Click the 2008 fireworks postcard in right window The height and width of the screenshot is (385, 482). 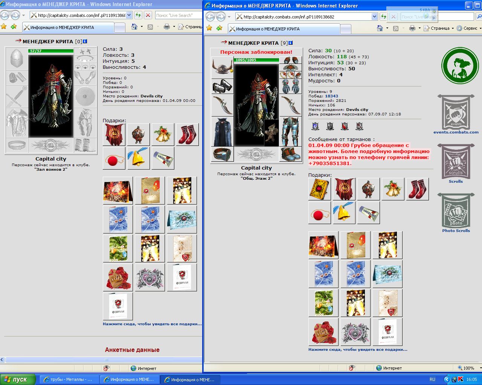click(x=323, y=246)
